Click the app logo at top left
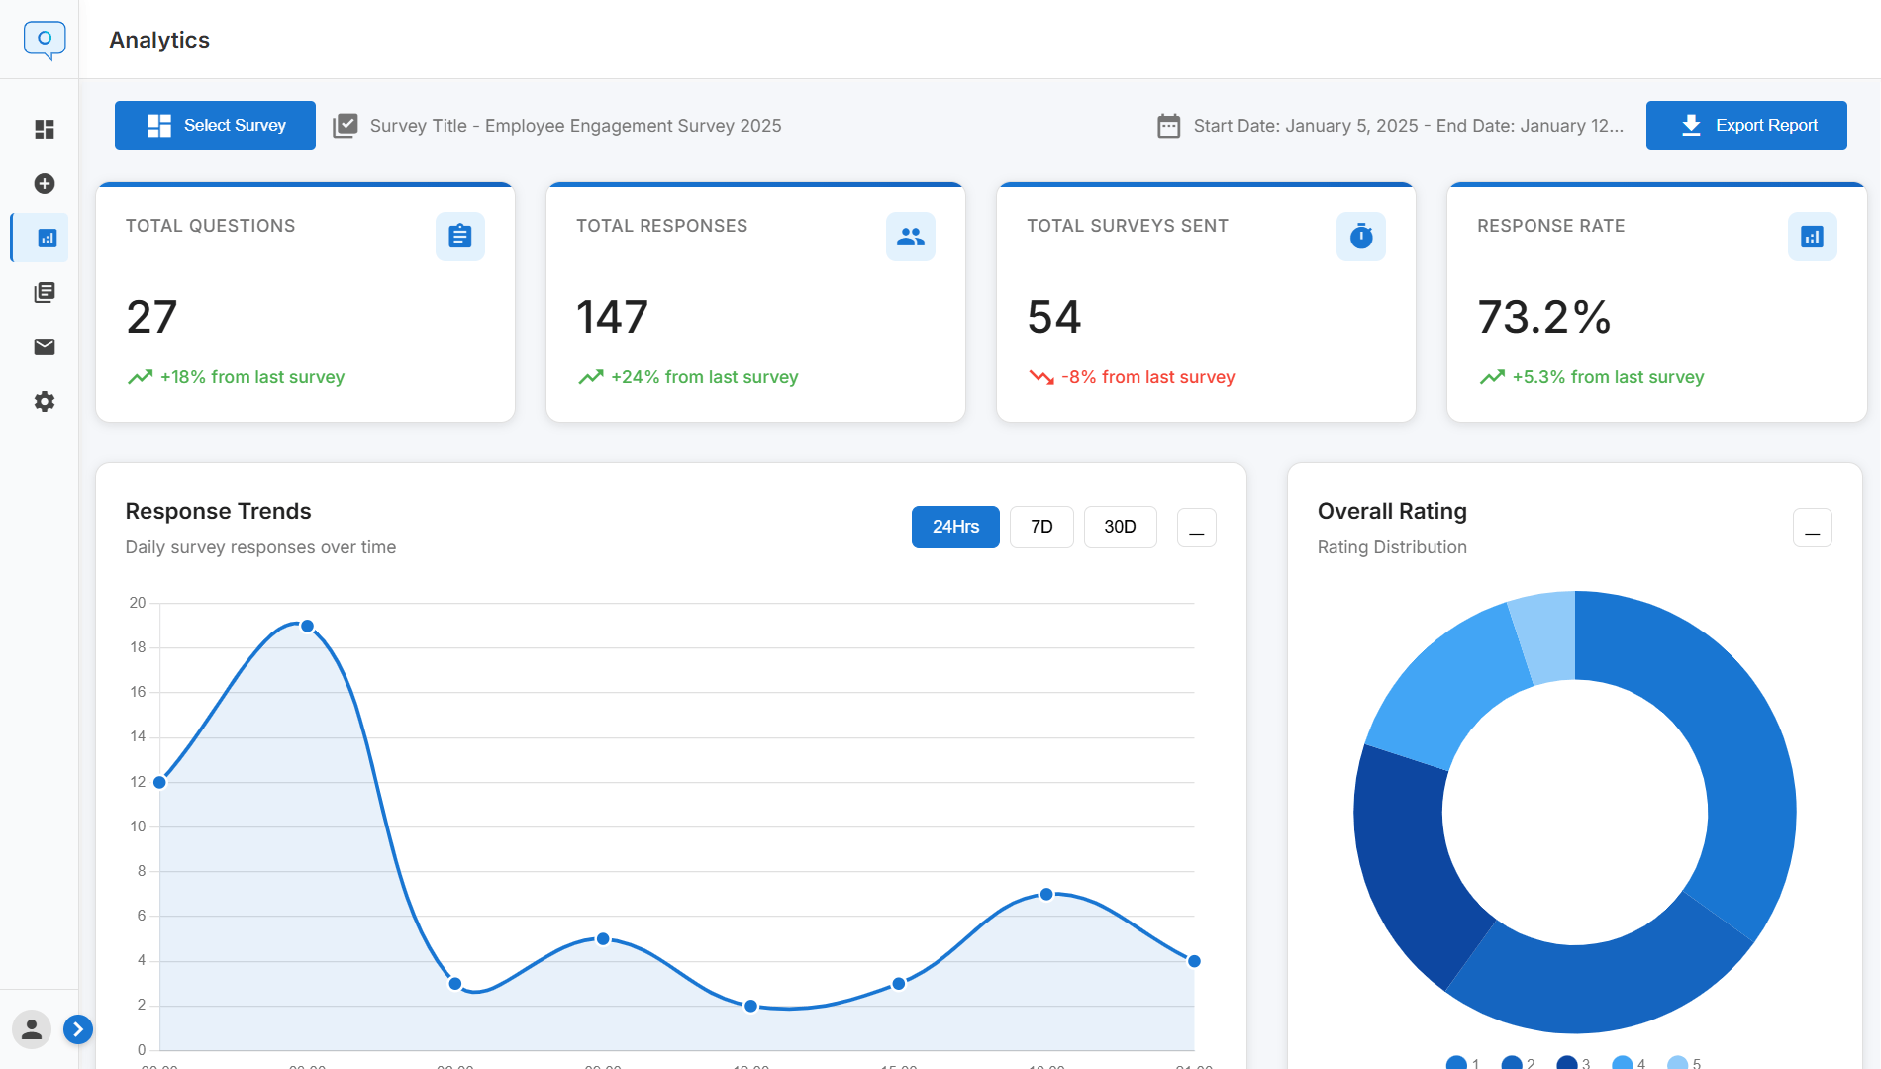Image resolution: width=1881 pixels, height=1069 pixels. [x=43, y=39]
